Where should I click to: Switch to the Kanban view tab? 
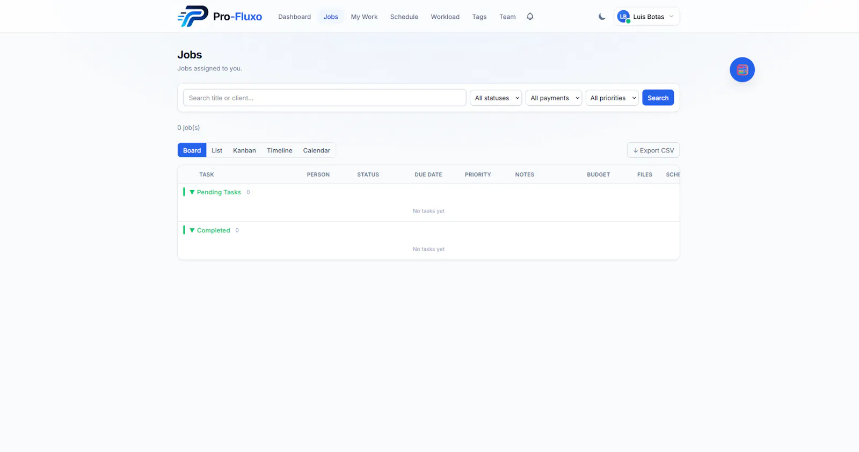tap(244, 150)
